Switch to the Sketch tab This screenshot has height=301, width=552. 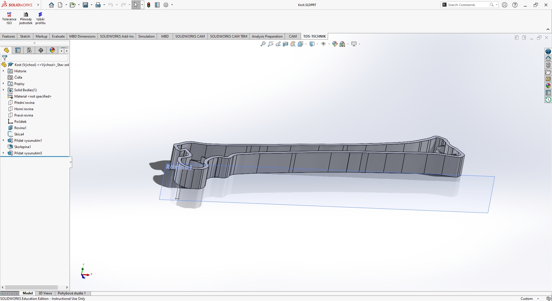pyautogui.click(x=25, y=36)
